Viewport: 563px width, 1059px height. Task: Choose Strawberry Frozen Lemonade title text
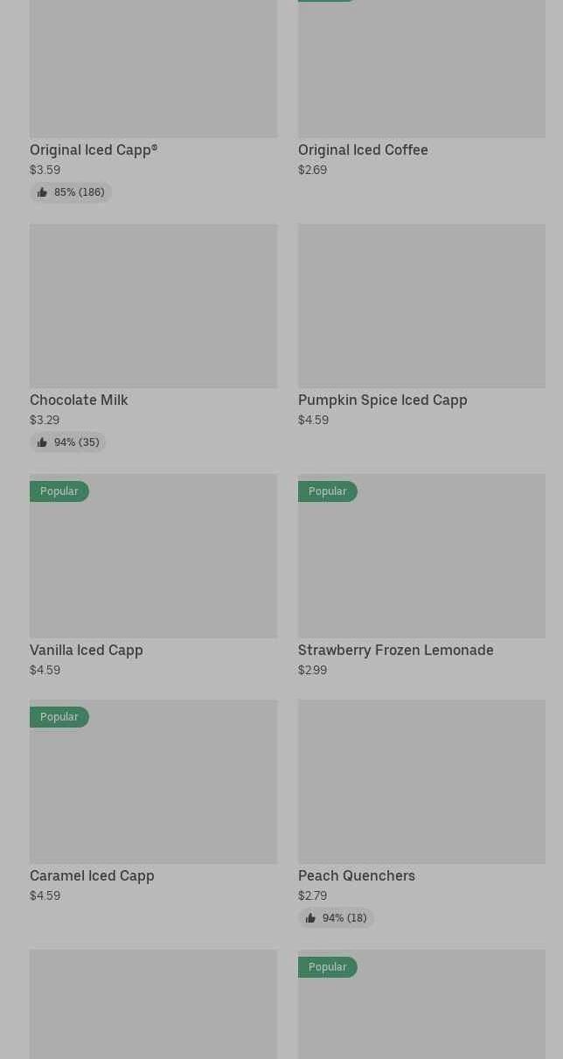click(x=395, y=650)
